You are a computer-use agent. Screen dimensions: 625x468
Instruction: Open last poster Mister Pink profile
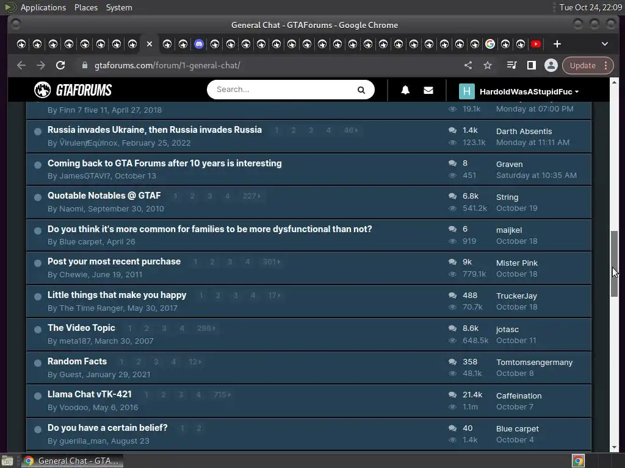pos(516,263)
